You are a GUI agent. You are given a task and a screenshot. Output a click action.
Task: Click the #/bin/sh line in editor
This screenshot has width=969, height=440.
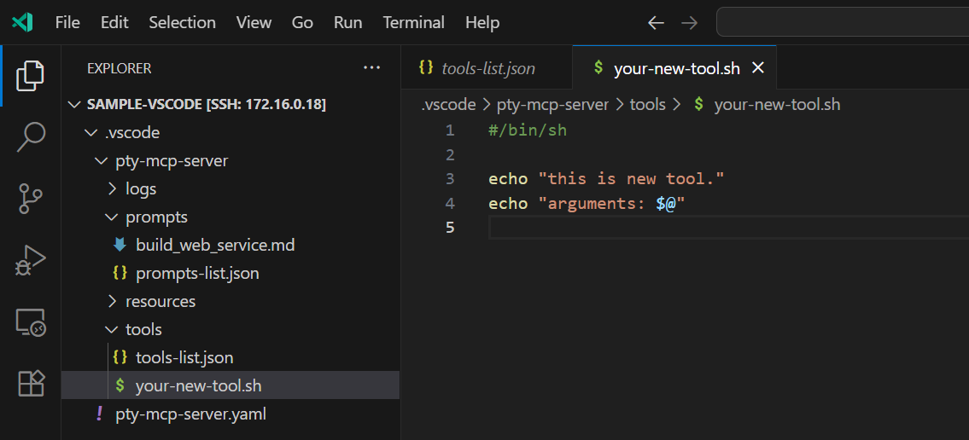coord(527,130)
